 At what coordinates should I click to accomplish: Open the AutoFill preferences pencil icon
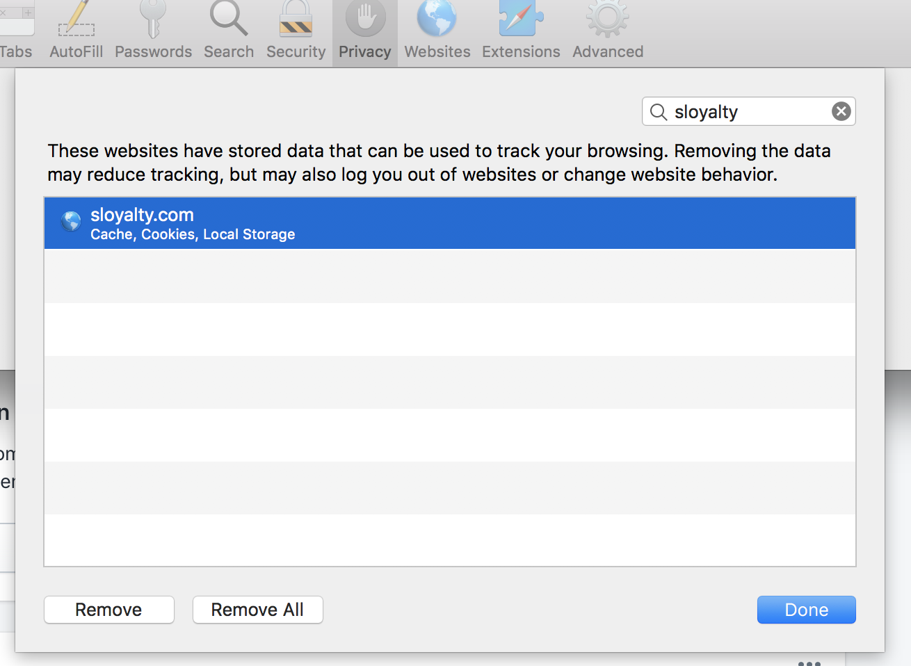(x=76, y=19)
